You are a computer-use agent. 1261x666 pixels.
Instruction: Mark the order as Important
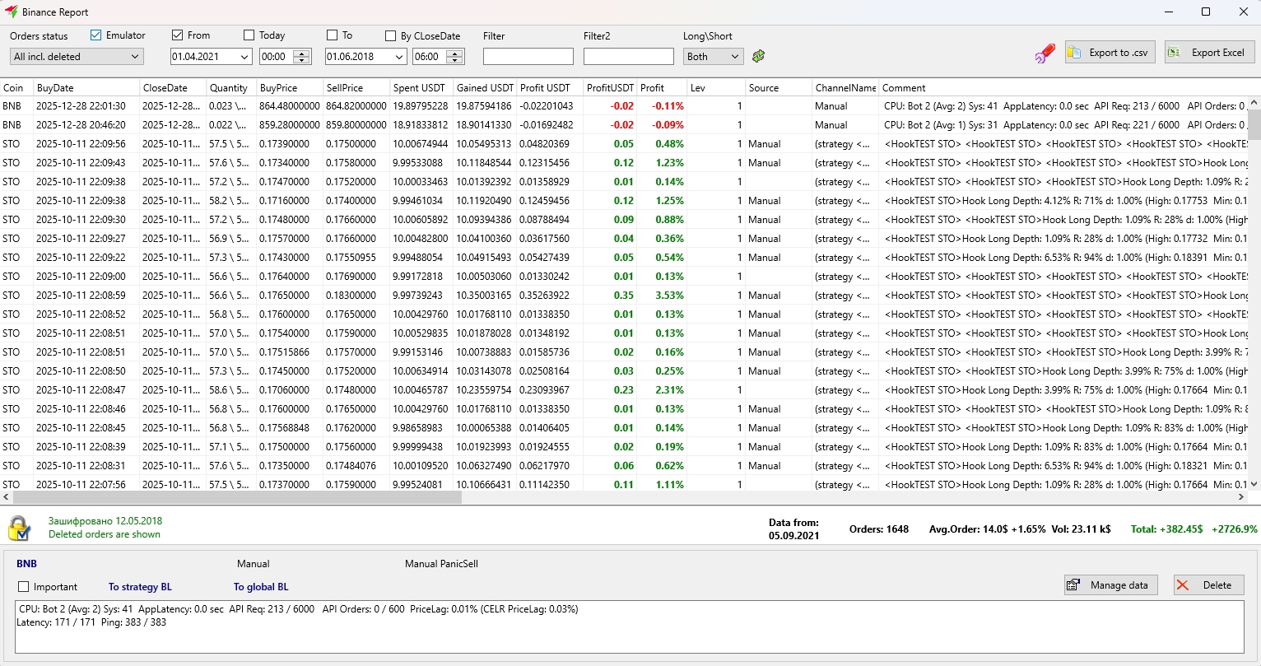click(24, 587)
